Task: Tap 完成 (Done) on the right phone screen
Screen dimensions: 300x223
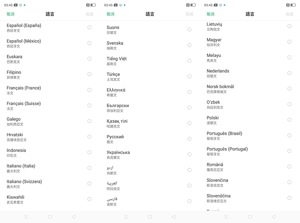Action: pos(289,14)
